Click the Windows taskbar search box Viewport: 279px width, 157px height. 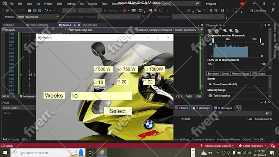(x=48, y=153)
